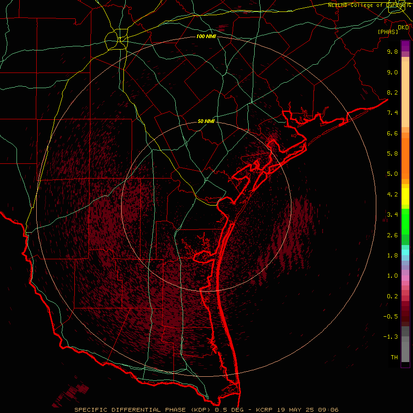Pick the cyan segment of the color bar
Viewport: 413px width, 413px height.
coord(405,252)
